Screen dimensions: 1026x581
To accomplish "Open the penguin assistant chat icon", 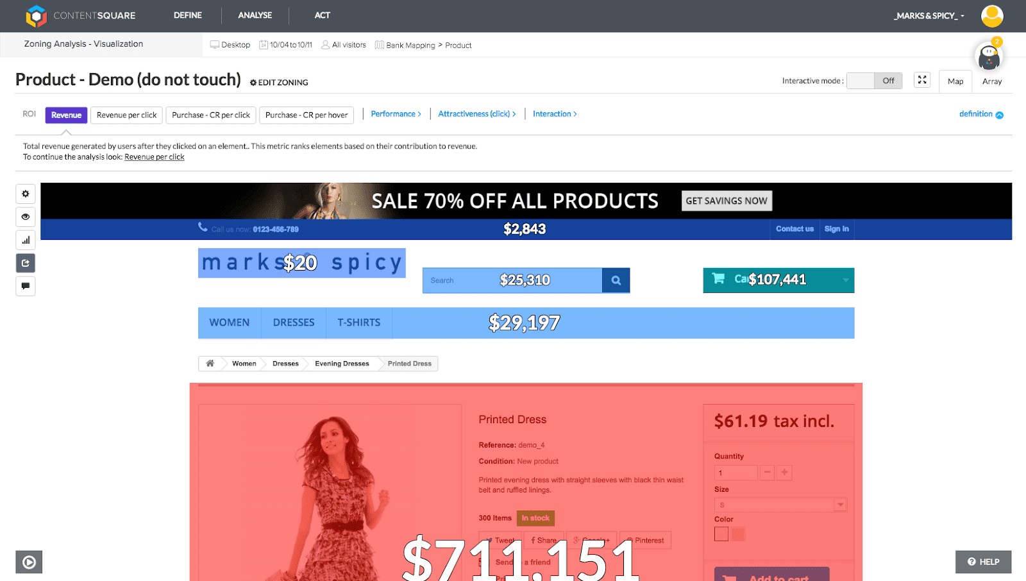I will coord(989,58).
